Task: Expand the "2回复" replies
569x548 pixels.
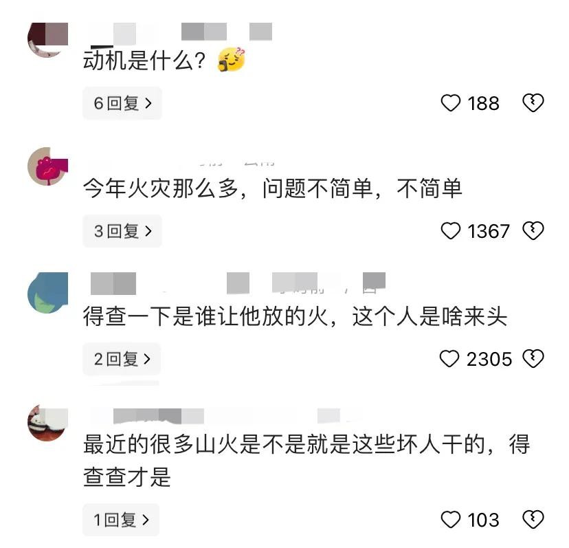Action: coord(122,359)
